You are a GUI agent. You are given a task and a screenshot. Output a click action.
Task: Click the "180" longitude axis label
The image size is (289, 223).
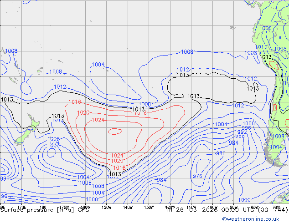point(43,208)
